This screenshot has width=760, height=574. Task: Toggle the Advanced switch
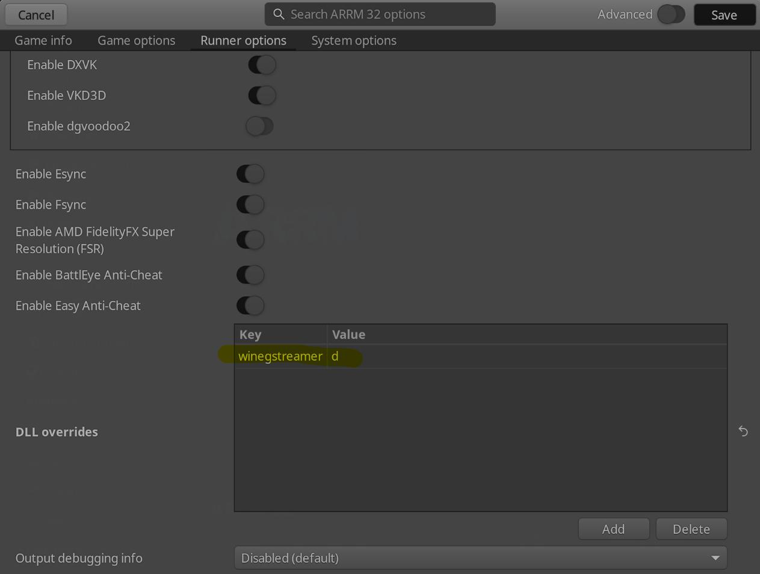click(671, 14)
